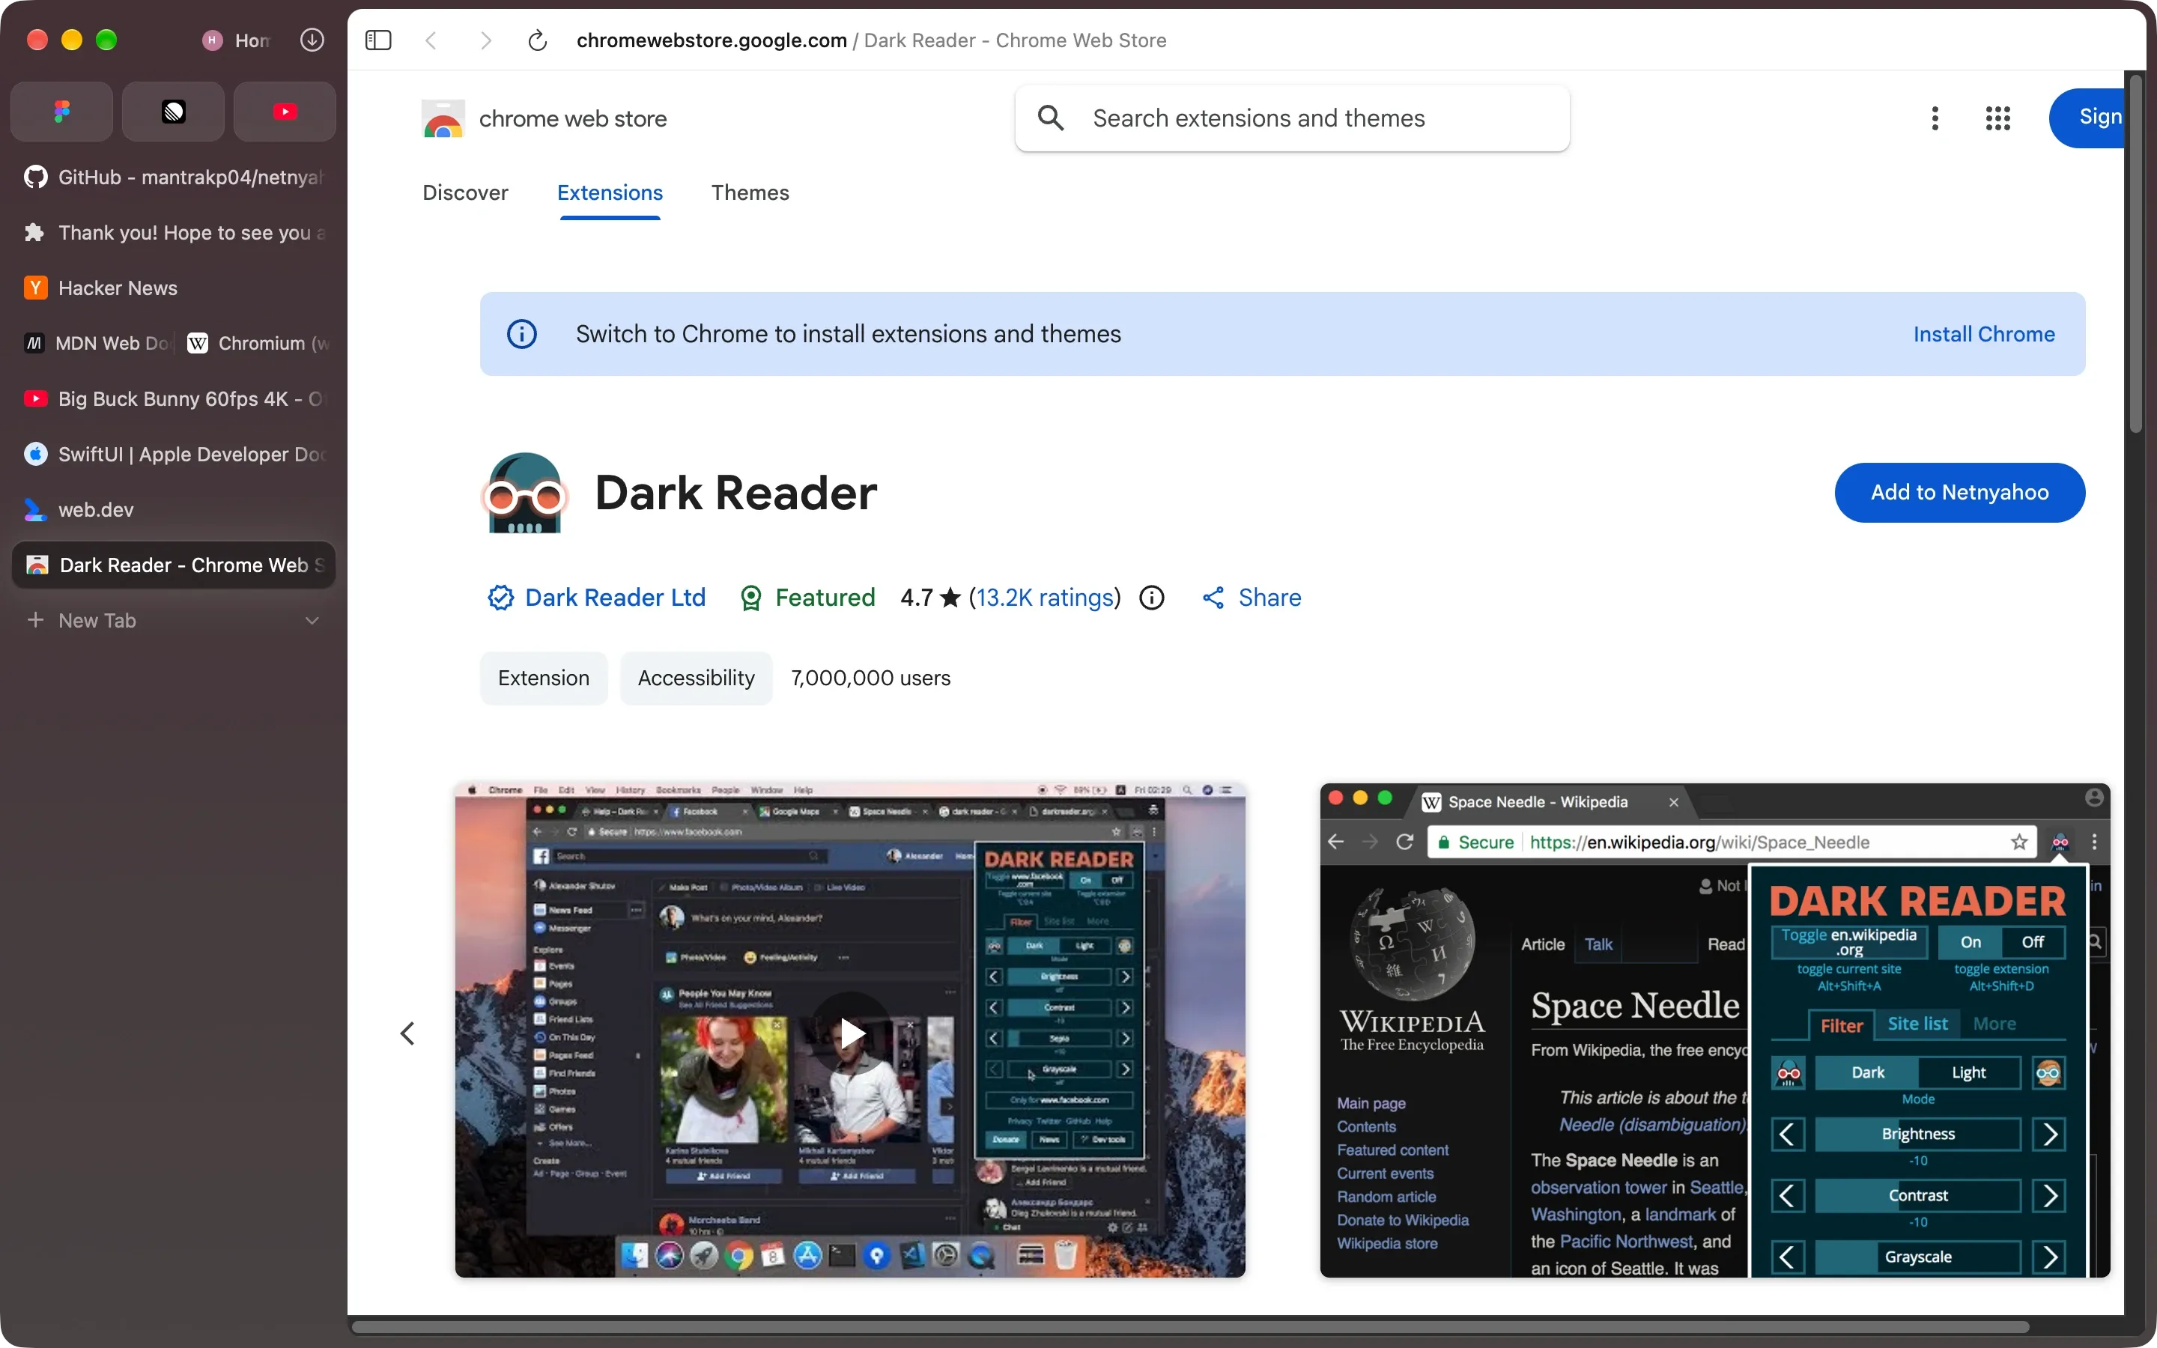
Task: Reload the page with the refresh icon
Action: [538, 40]
